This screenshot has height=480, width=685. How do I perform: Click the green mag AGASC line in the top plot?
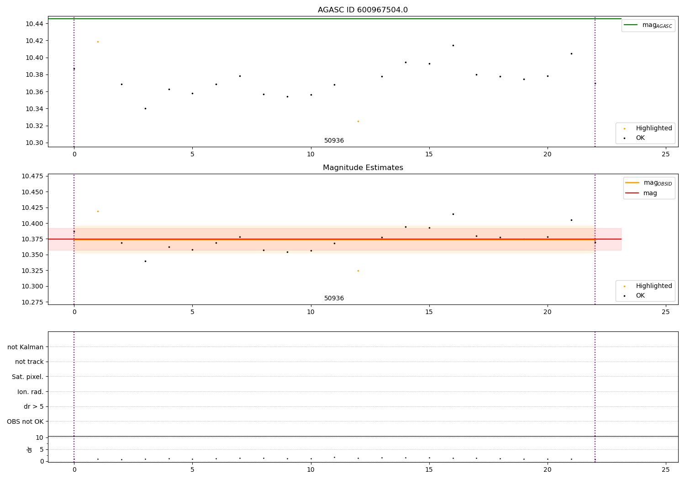point(334,19)
